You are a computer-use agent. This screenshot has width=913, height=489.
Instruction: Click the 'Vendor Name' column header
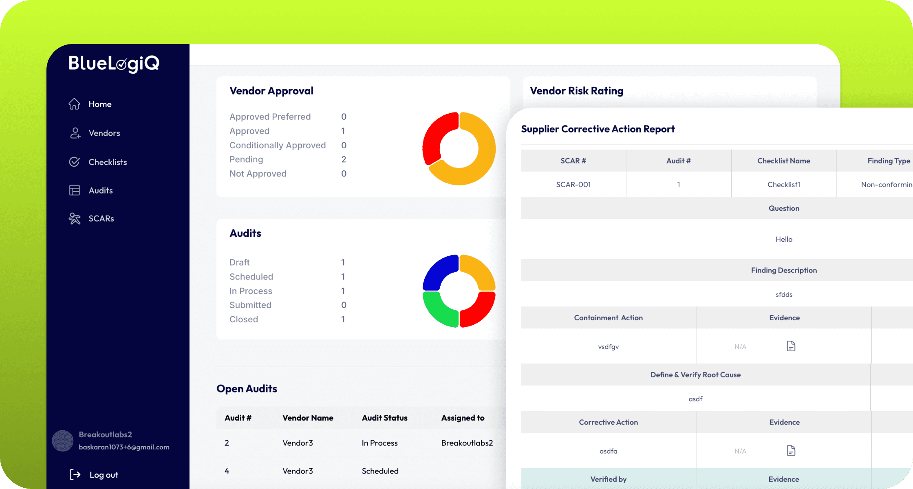click(308, 418)
